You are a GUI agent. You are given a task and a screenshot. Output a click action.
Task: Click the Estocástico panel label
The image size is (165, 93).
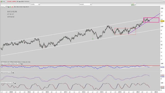(6, 83)
